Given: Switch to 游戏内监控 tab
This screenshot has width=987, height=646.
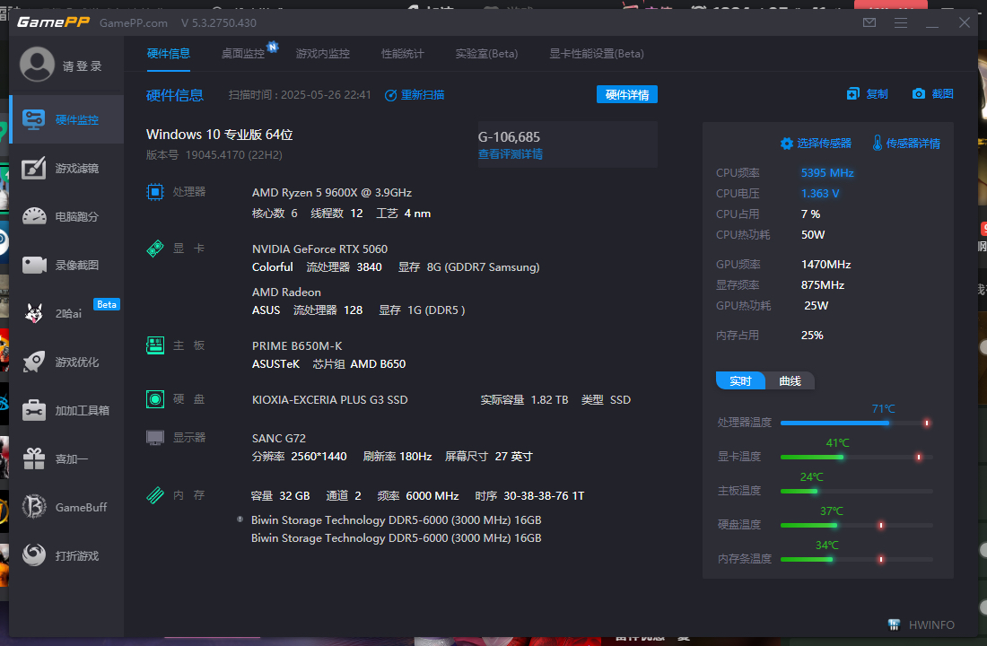Looking at the screenshot, I should coord(323,53).
